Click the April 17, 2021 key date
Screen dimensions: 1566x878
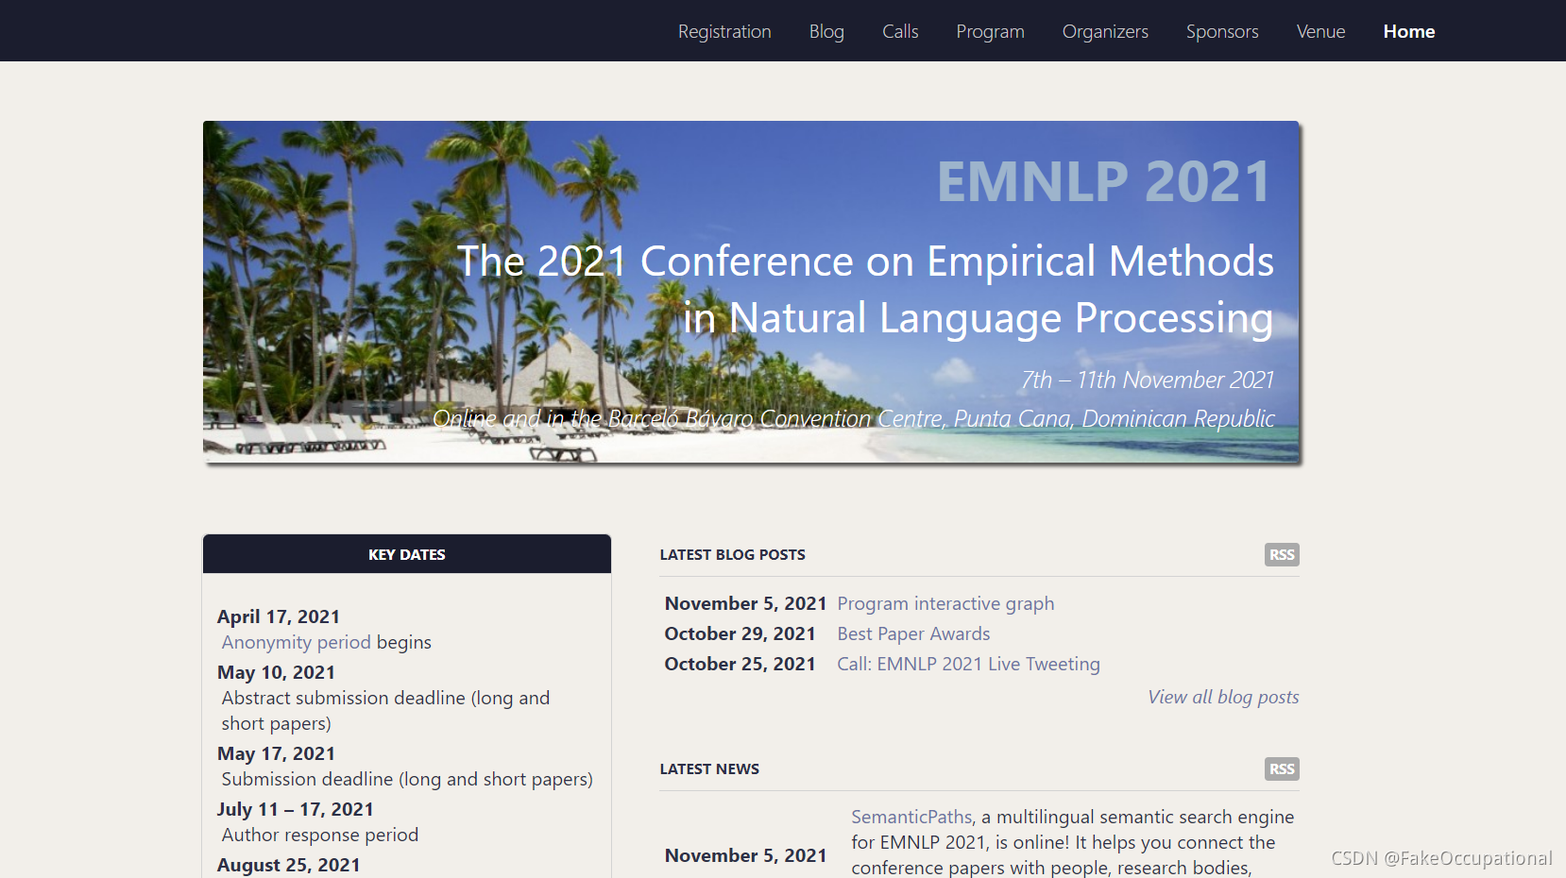point(279,616)
